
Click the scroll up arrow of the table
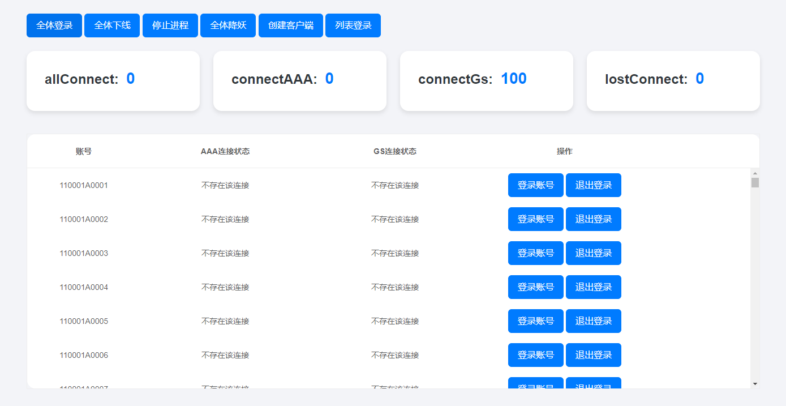point(755,173)
